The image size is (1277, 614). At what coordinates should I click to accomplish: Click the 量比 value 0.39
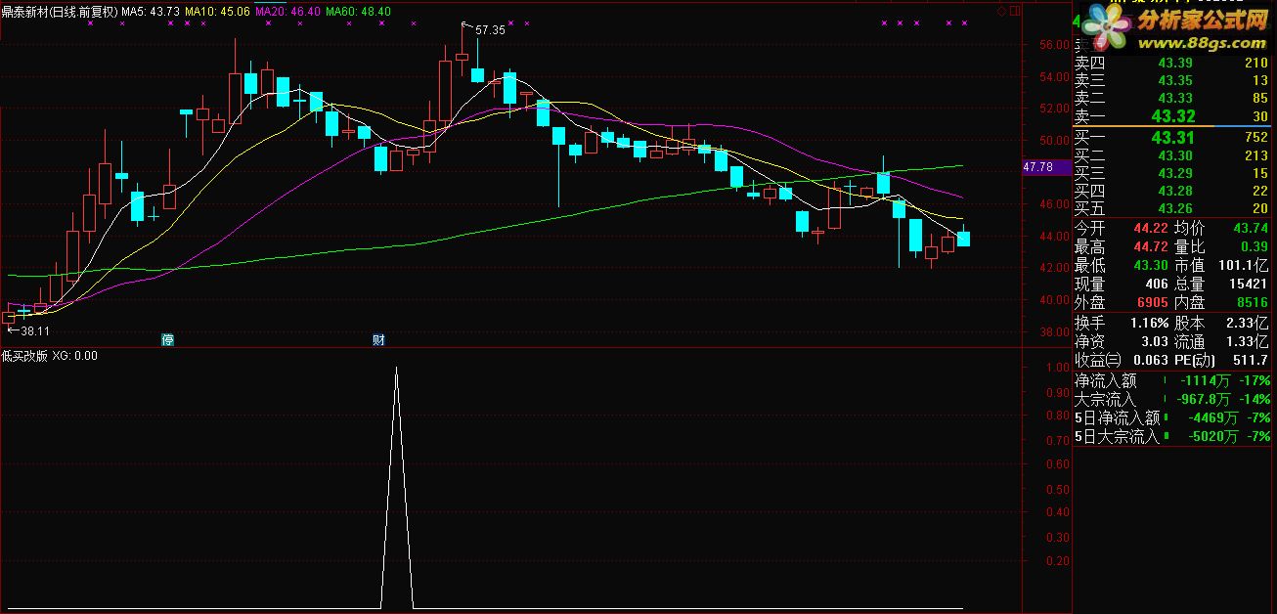(1254, 247)
